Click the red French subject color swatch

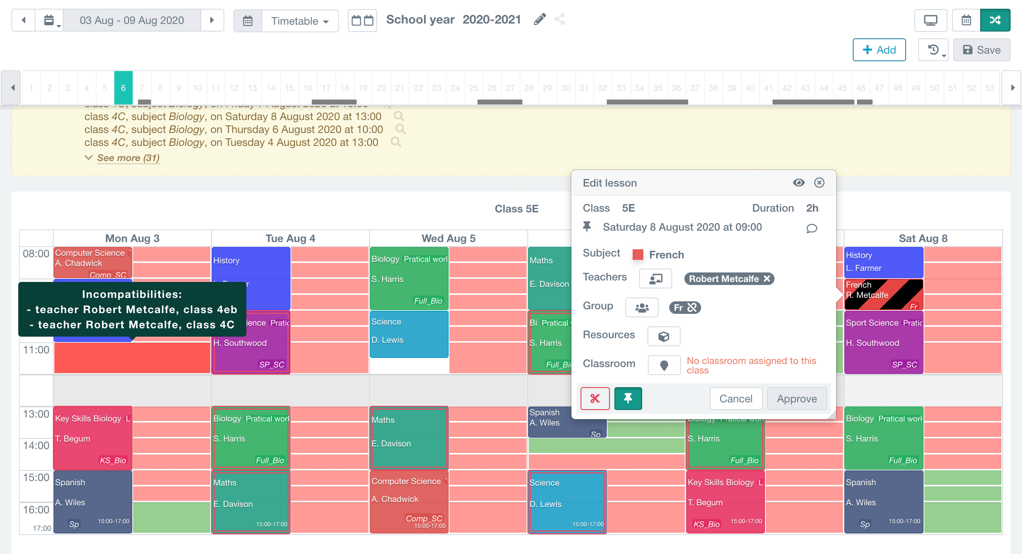[638, 255]
